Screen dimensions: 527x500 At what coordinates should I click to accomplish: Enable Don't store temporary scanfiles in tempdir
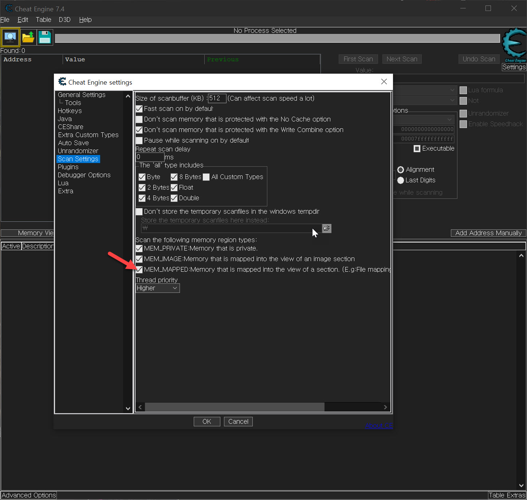point(139,212)
